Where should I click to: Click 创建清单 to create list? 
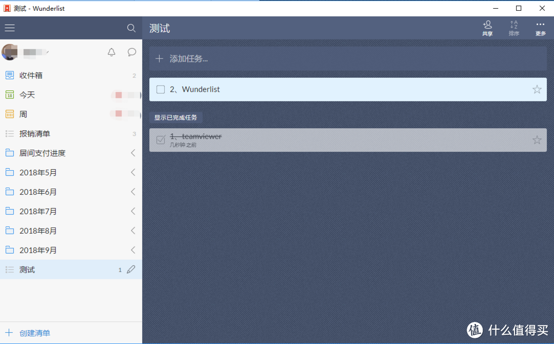click(x=35, y=333)
